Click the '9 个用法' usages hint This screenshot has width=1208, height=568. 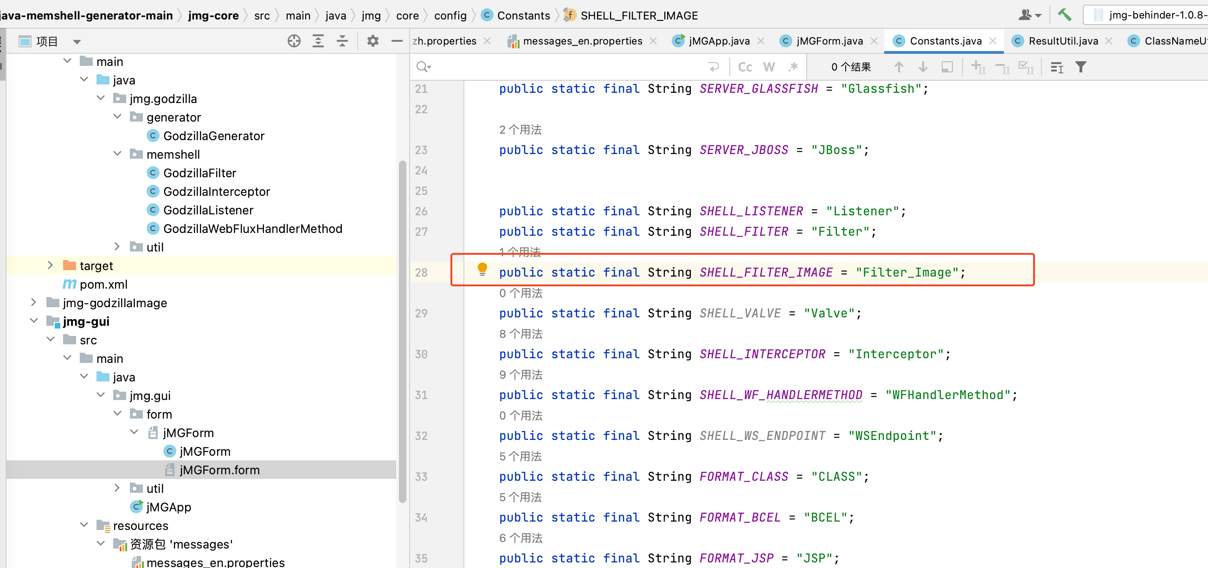point(521,375)
